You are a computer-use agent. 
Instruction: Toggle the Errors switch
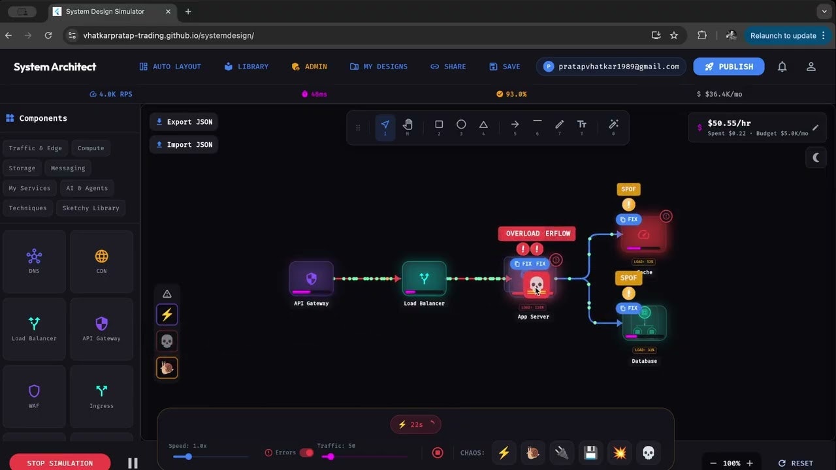tap(307, 452)
